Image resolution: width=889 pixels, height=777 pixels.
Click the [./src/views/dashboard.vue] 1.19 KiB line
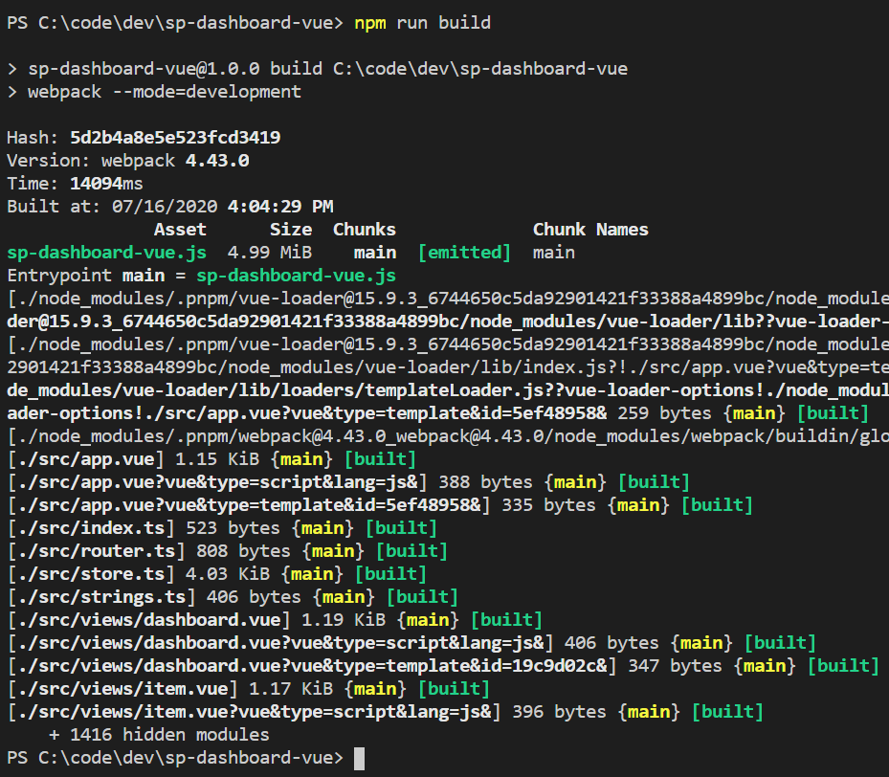275,620
